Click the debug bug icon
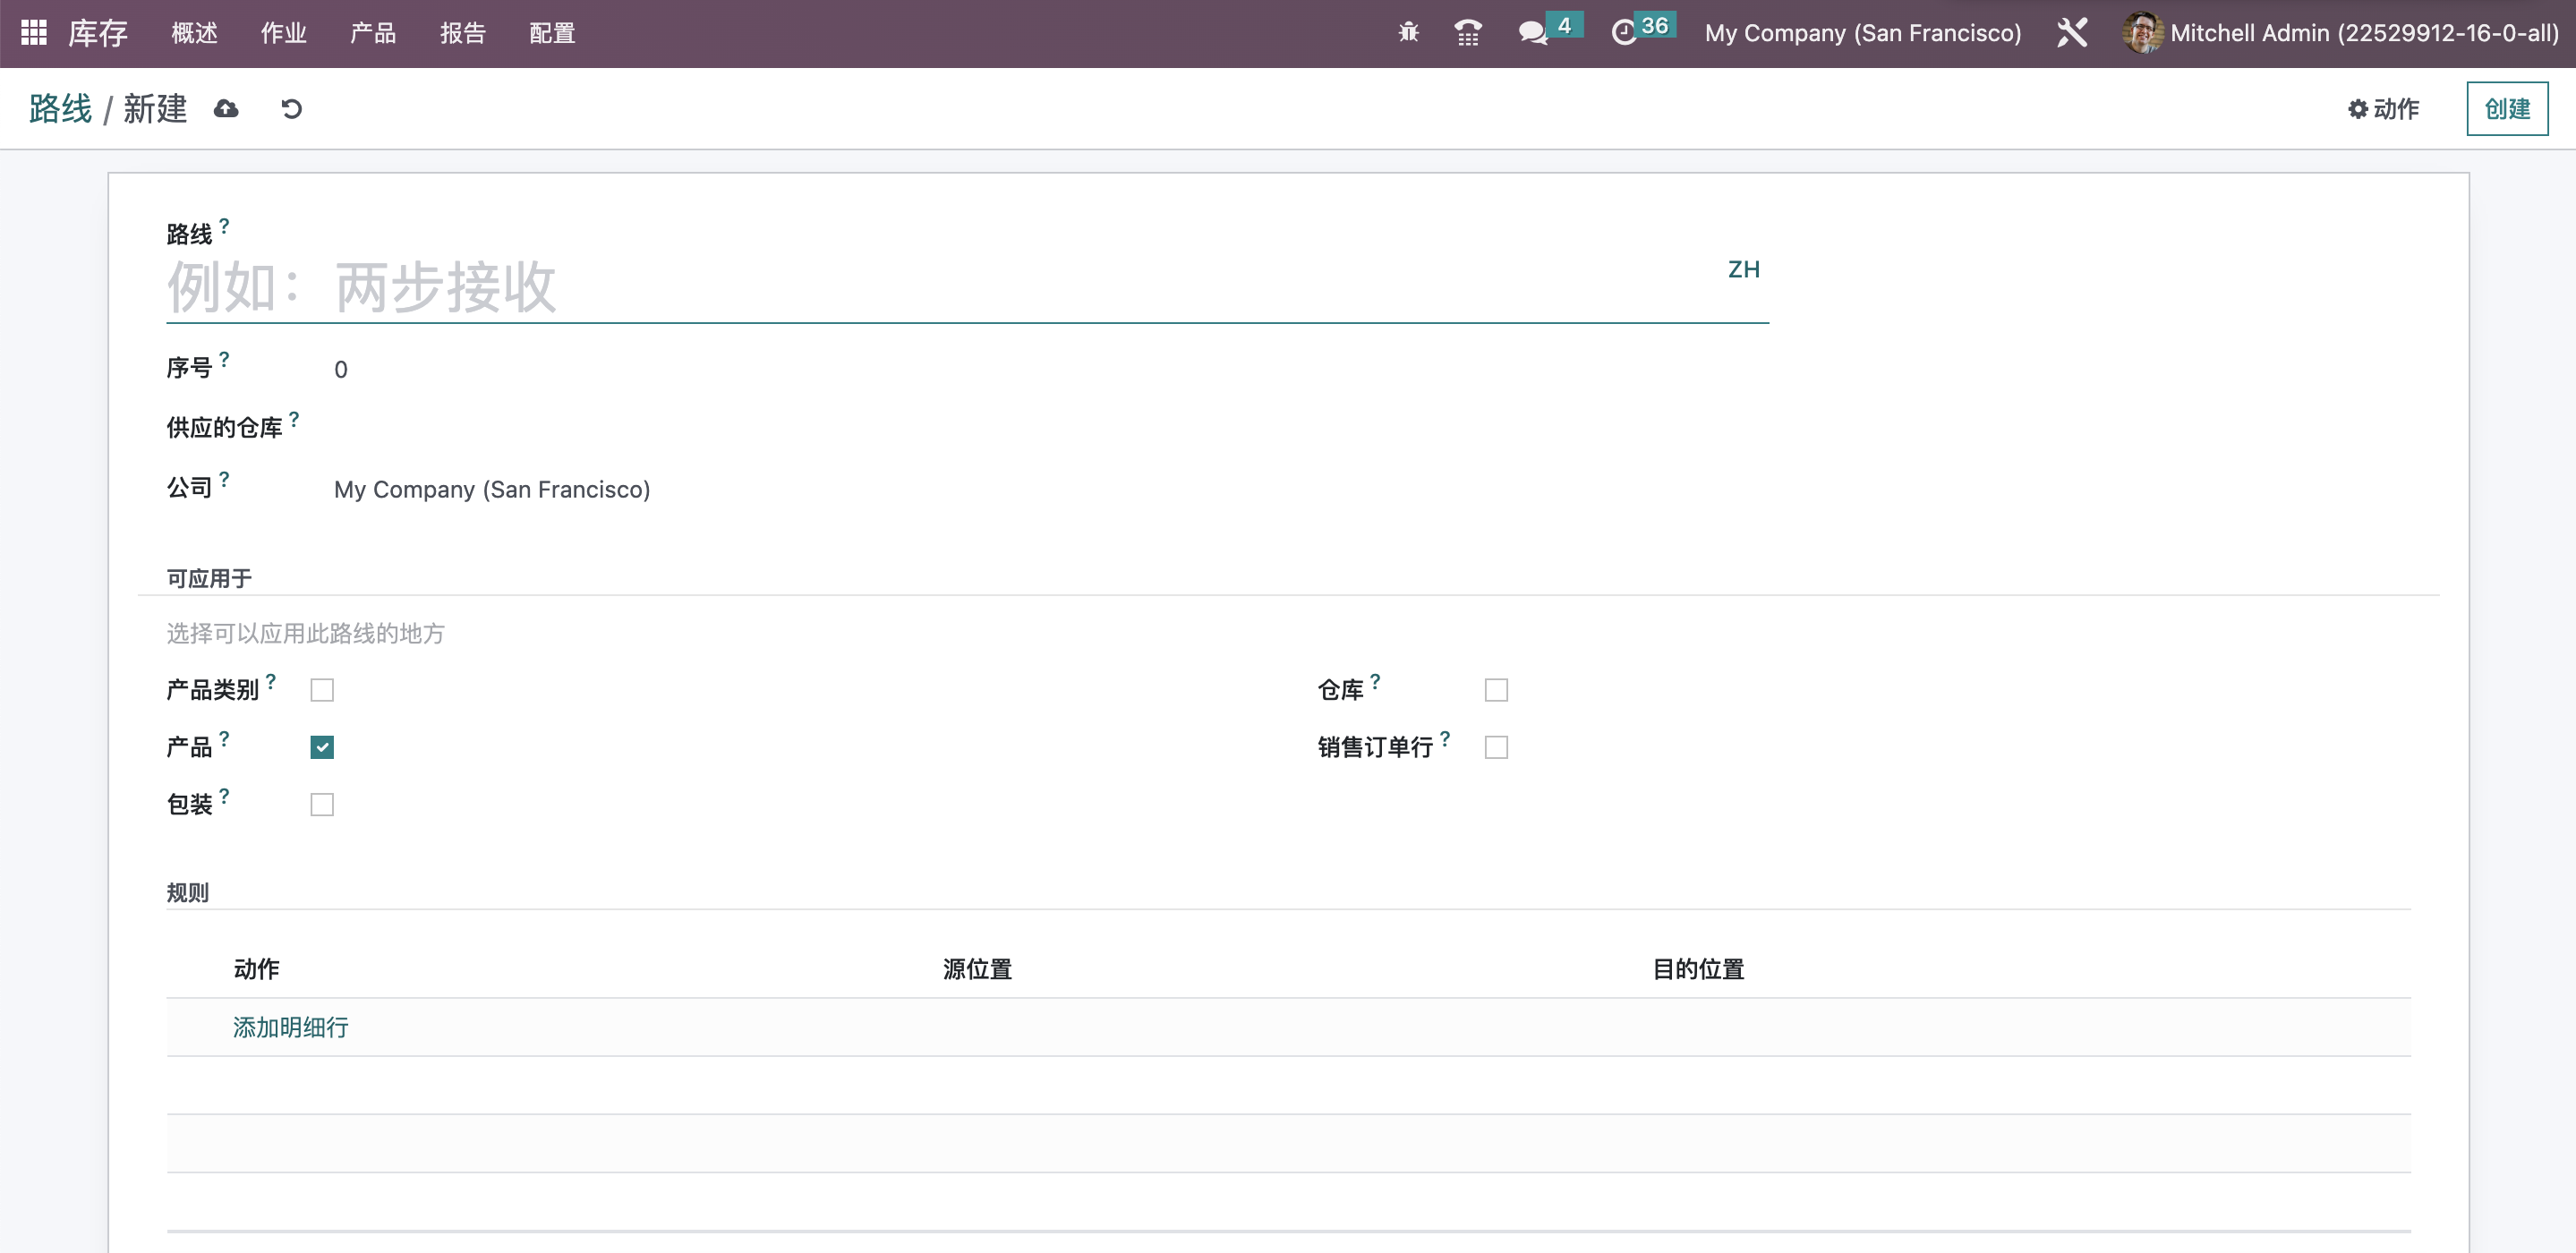 [1408, 33]
